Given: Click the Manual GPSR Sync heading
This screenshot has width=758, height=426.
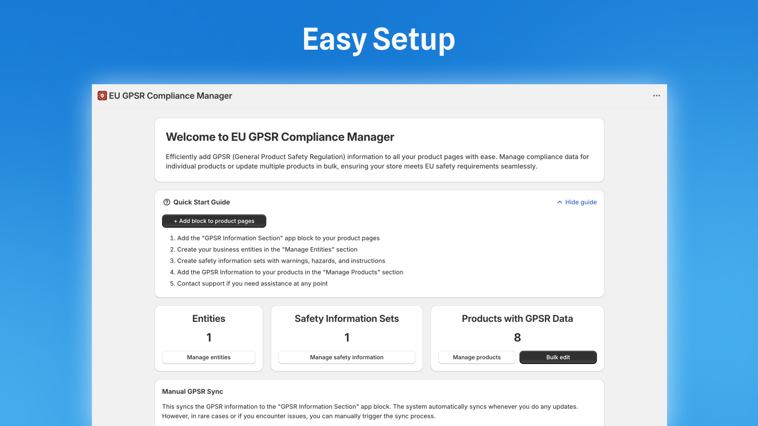Looking at the screenshot, I should point(192,391).
